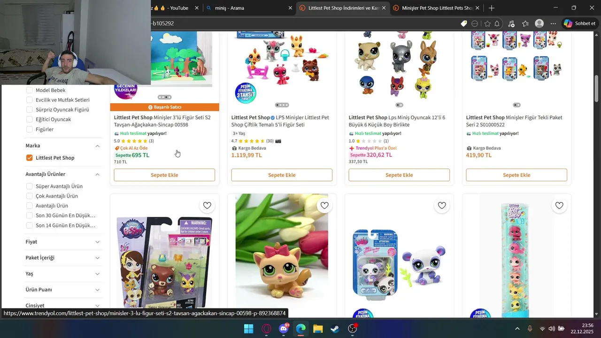601x338 pixels.
Task: Click the page vertical scrollbar thumb
Action: (596, 89)
